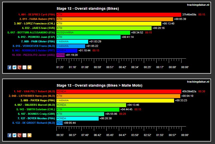Select rider '5. 143 - SMITH Esteban (CHL)'
Image resolution: width=215 pixels, height=144 pixels.
(x=36, y=109)
